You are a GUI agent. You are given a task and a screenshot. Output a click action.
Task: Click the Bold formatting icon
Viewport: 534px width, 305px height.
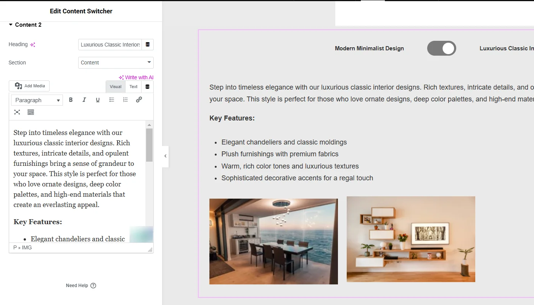coord(71,100)
